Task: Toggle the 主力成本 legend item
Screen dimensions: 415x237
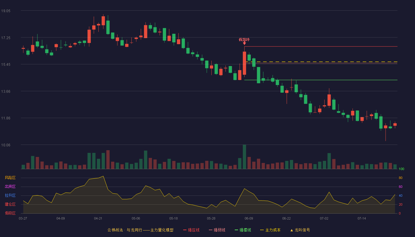Action: coord(270,230)
